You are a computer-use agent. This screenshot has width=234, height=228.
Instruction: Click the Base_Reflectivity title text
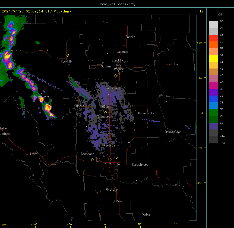click(x=117, y=4)
